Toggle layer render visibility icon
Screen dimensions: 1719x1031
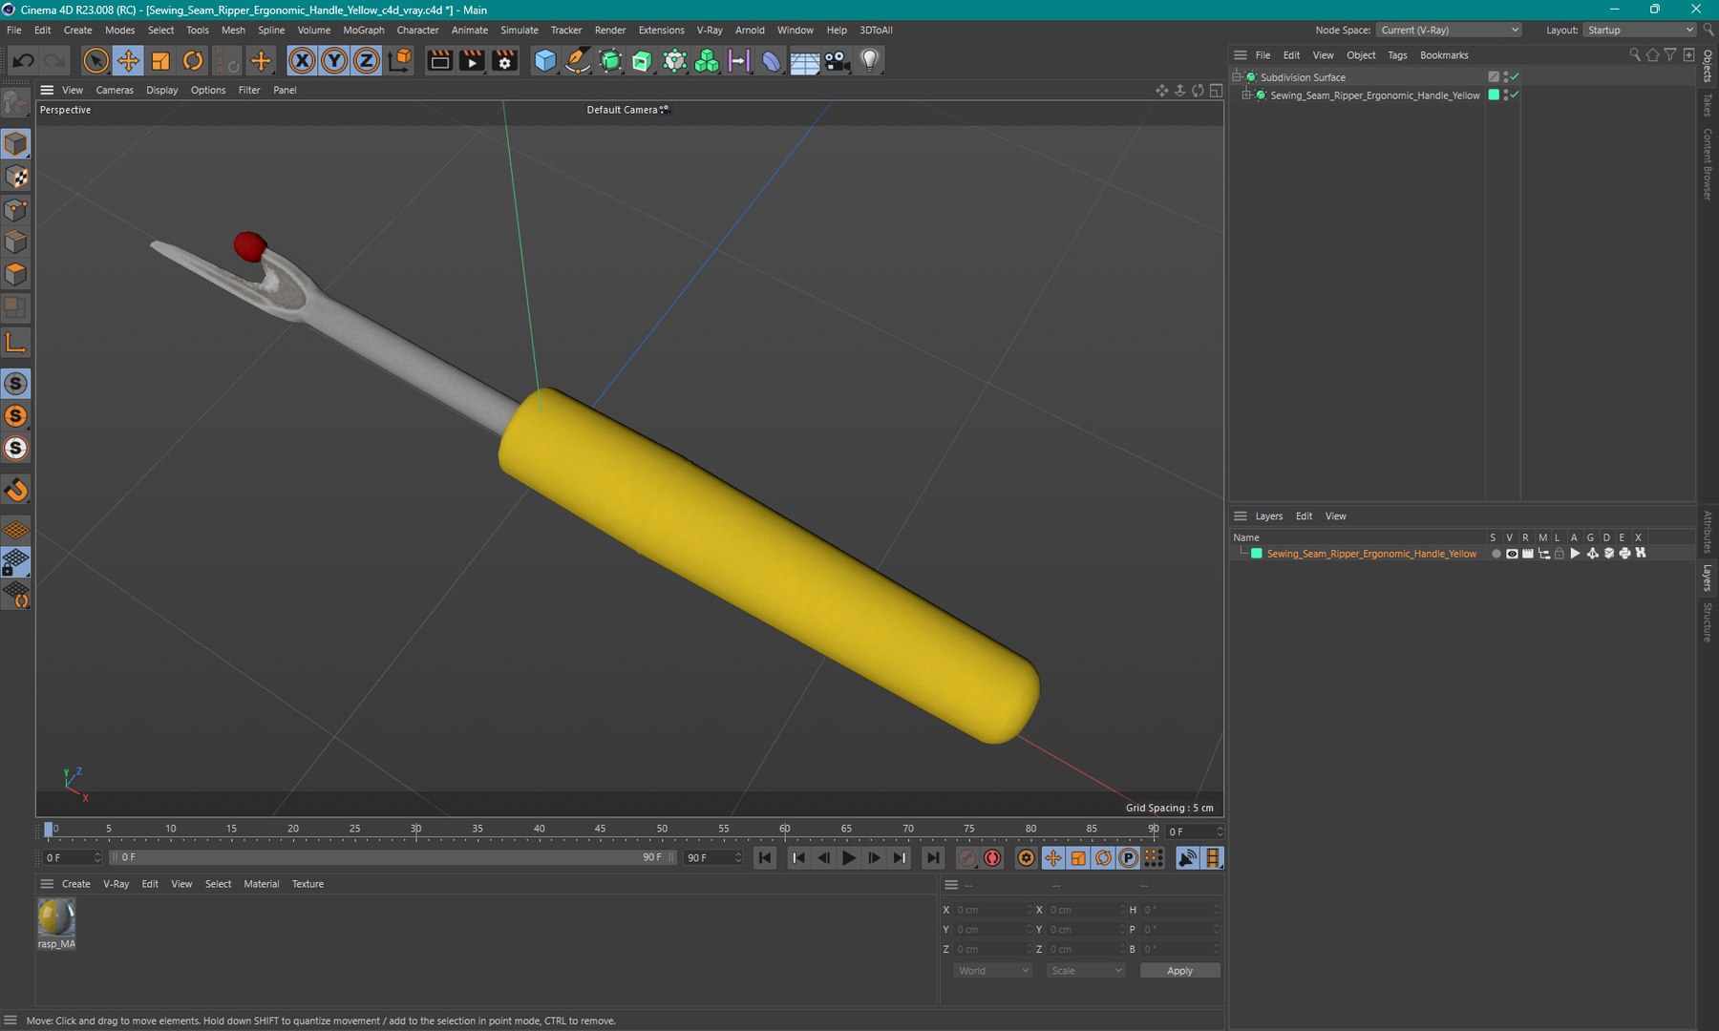click(x=1528, y=554)
